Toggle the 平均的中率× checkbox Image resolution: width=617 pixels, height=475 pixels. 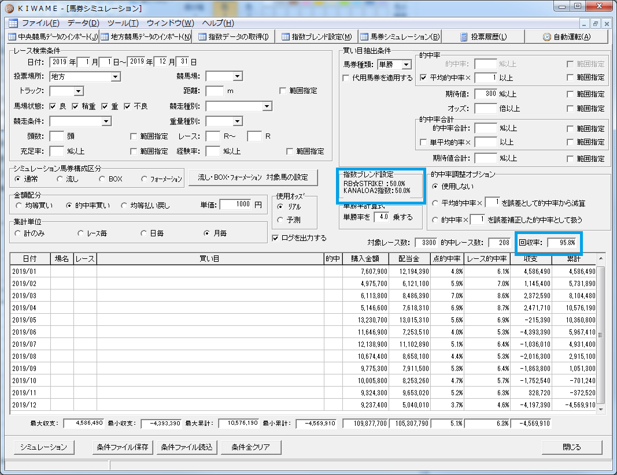click(x=423, y=78)
